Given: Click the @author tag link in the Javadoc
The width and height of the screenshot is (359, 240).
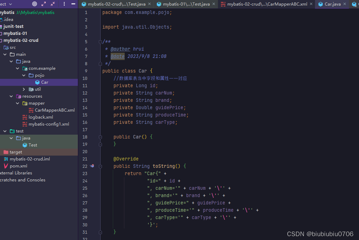Looking at the screenshot, I should pyautogui.click(x=120, y=49).
